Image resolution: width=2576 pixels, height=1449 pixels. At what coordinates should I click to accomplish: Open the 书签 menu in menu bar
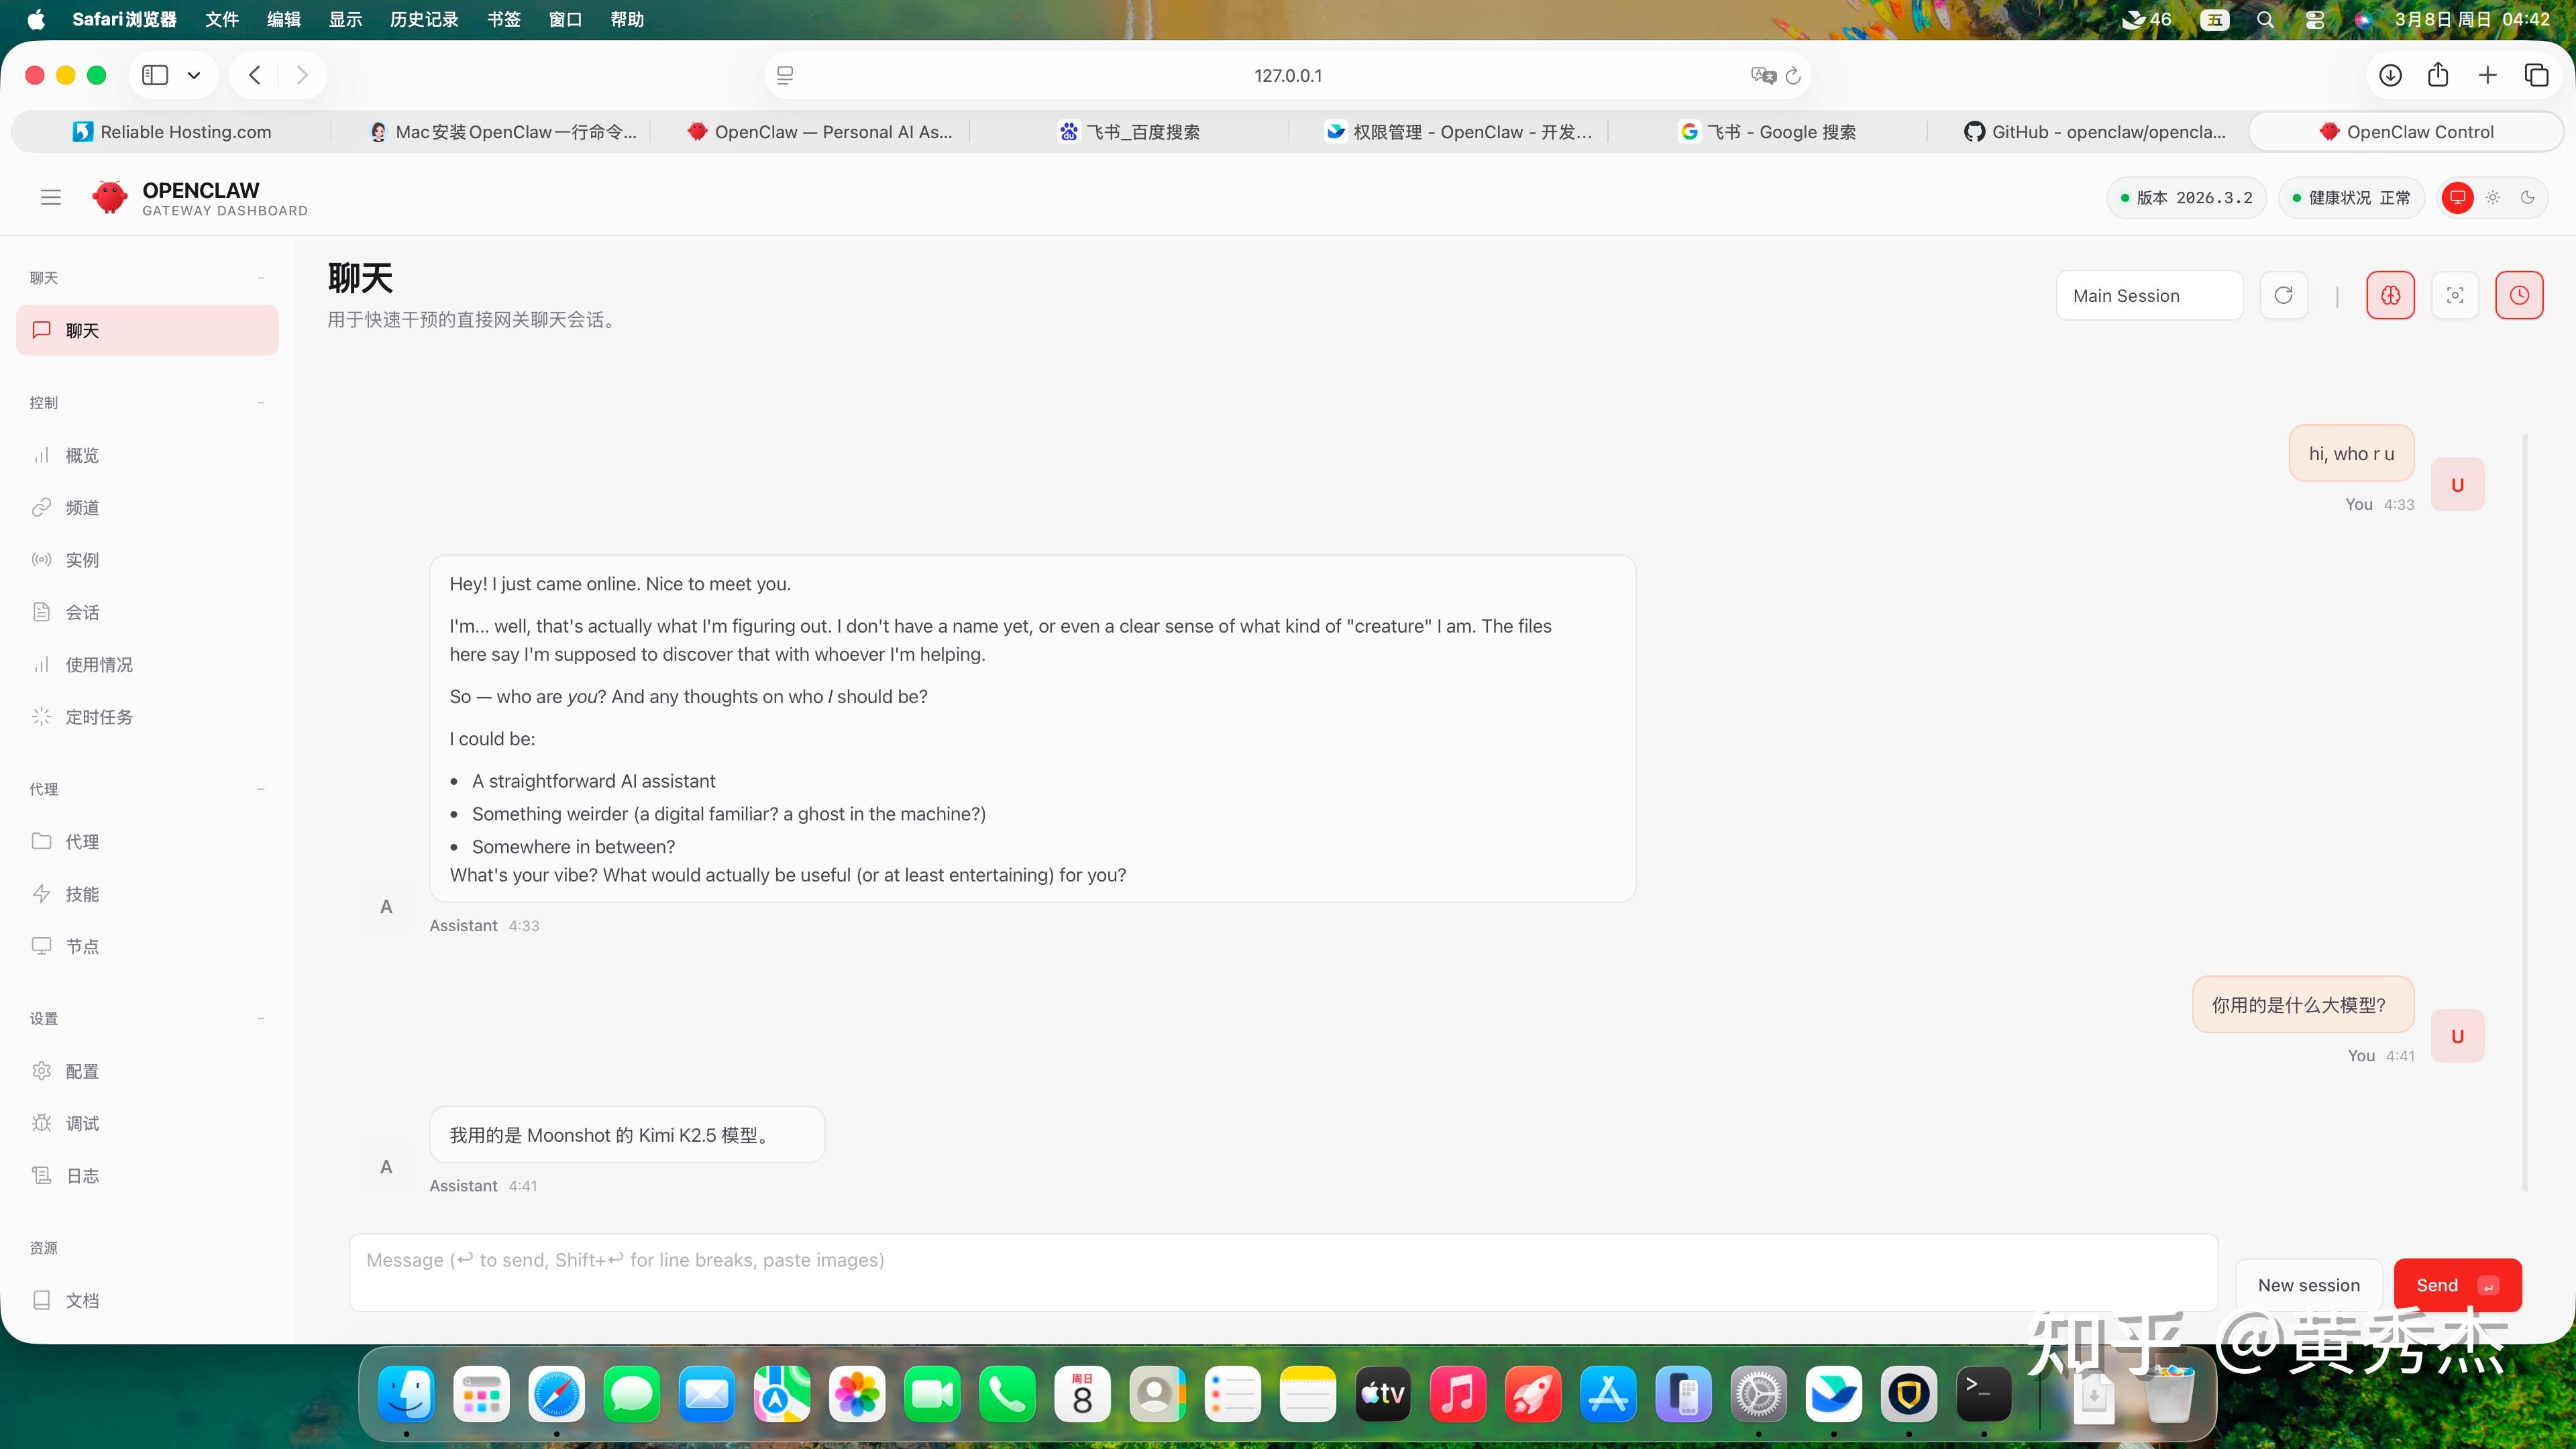click(503, 19)
